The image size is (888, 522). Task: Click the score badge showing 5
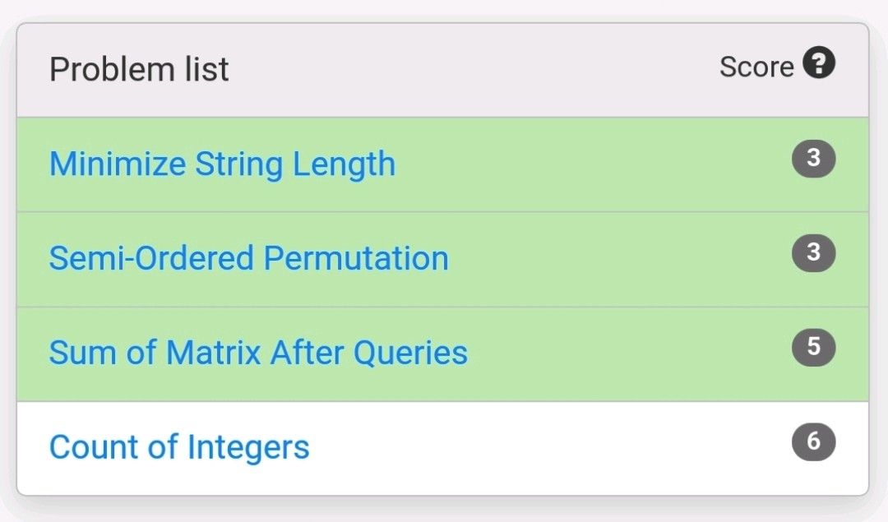[813, 347]
